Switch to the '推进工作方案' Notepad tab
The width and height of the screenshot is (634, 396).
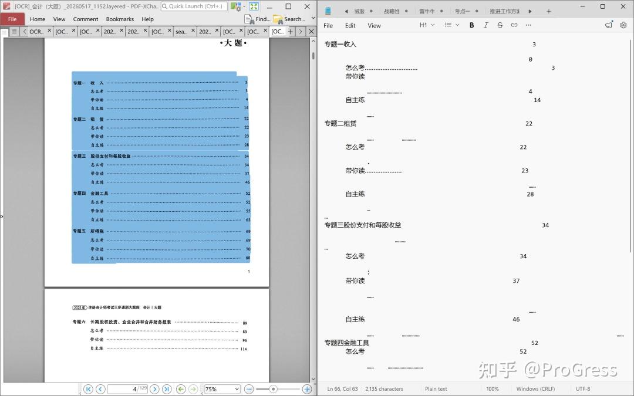coord(505,11)
